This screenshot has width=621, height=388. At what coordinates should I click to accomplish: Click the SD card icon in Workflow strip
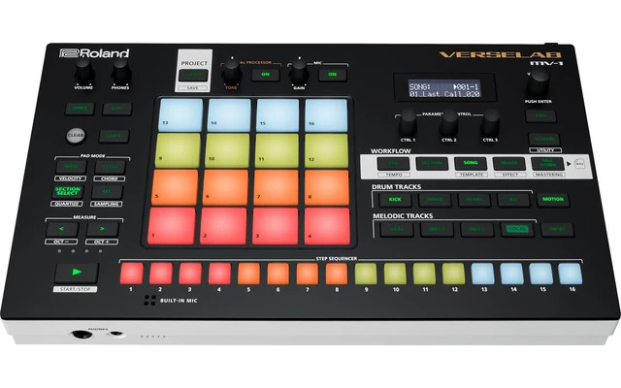(x=579, y=164)
